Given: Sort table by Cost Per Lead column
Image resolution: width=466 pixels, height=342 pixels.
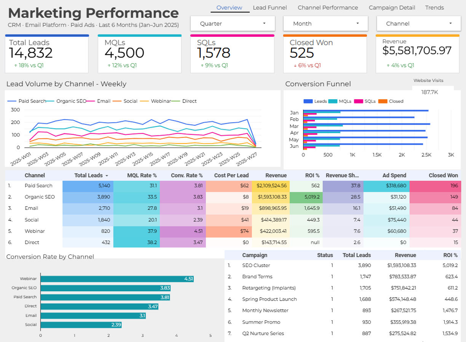Looking at the screenshot, I should click(x=231, y=176).
